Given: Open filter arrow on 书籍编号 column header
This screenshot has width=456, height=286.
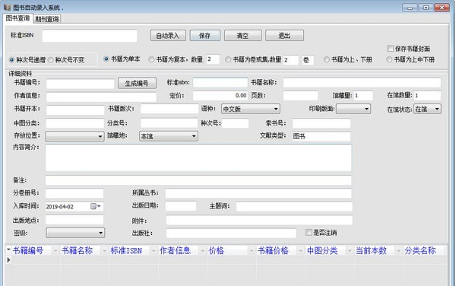Looking at the screenshot, I should [x=55, y=250].
